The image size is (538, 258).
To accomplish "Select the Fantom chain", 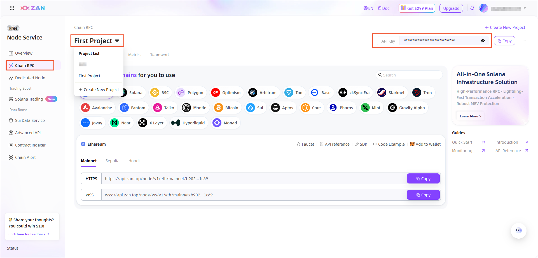I will click(x=133, y=108).
